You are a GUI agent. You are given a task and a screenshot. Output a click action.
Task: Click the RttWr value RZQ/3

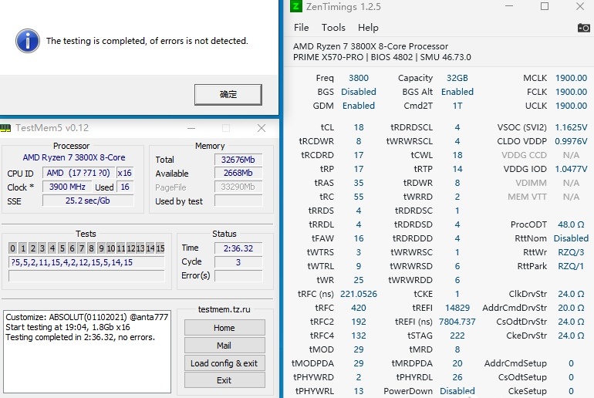(571, 252)
